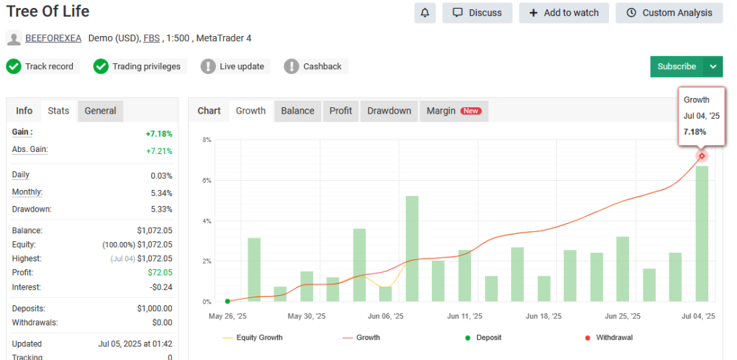The image size is (737, 360).
Task: Click the Live update warning icon
Action: coord(208,66)
